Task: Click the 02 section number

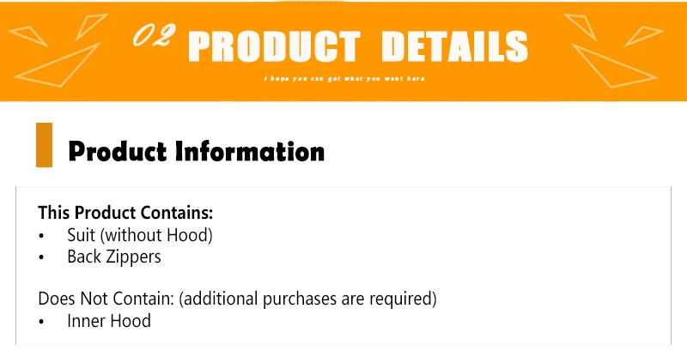Action: pyautogui.click(x=154, y=35)
